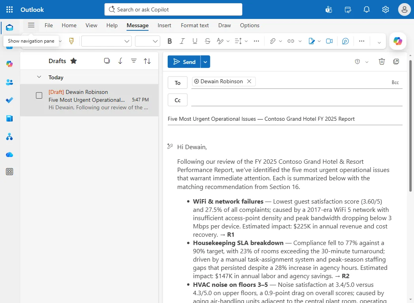The image size is (414, 303).
Task: Open To Do checkmark app
Action: 9,100
